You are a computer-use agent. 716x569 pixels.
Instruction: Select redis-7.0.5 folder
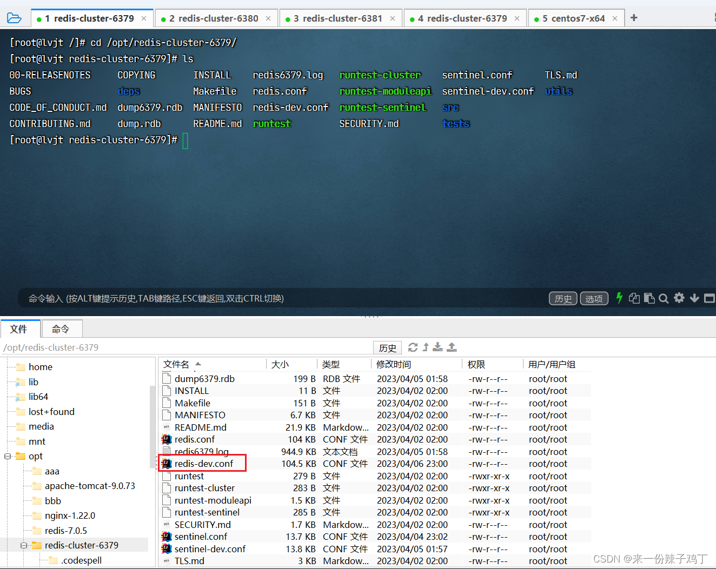[65, 531]
